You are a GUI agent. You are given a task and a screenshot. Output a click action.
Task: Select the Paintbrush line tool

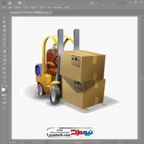click(x=4, y=39)
